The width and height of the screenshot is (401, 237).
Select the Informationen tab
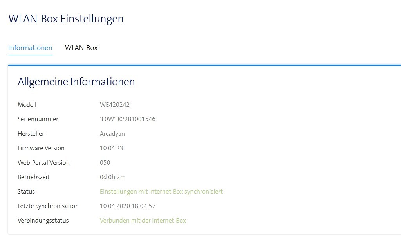point(30,47)
